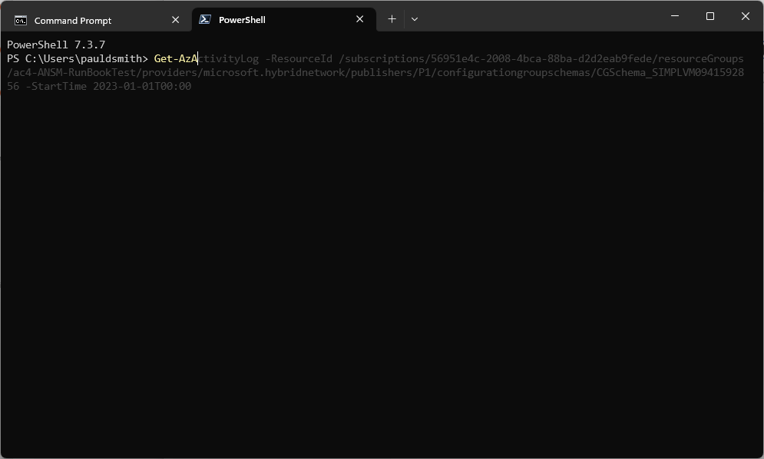Maximize the terminal window

coord(710,16)
